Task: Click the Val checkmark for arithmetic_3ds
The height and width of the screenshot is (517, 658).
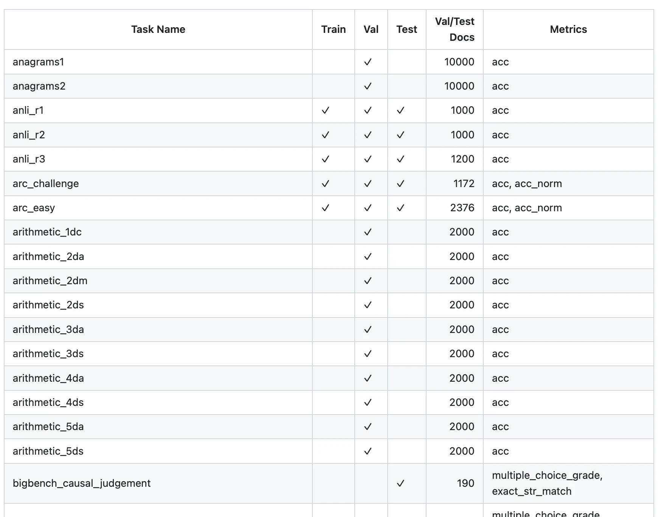Action: click(368, 354)
